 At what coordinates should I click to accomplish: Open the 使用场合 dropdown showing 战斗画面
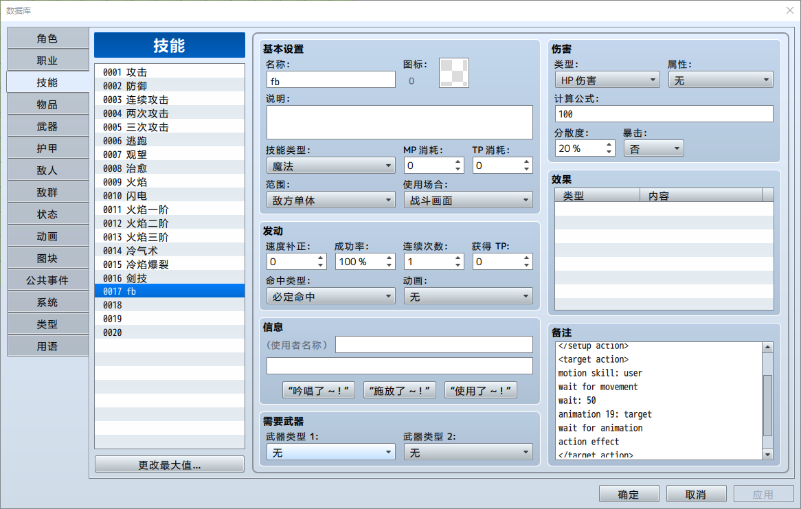(468, 201)
